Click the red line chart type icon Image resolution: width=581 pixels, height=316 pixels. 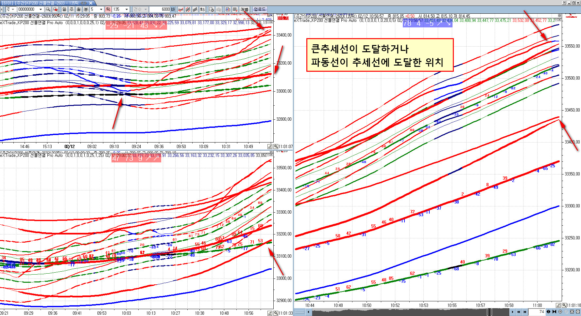point(180,9)
